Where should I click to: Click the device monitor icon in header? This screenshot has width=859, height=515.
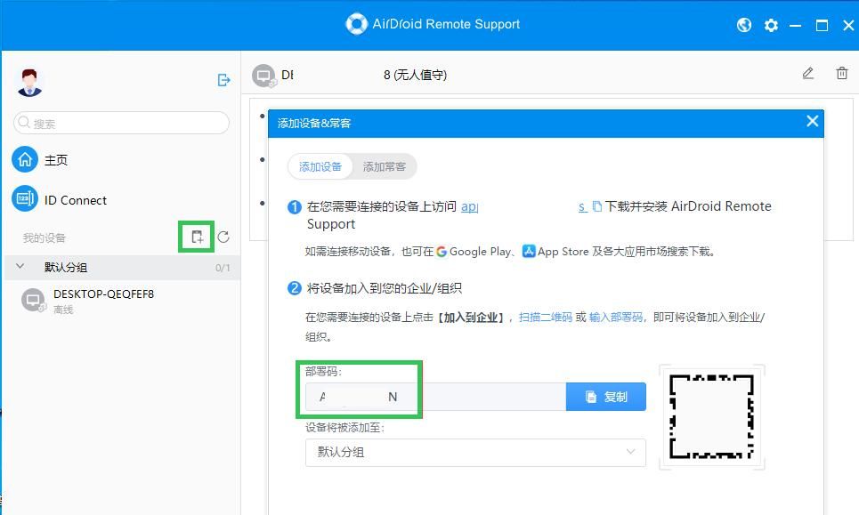point(263,75)
